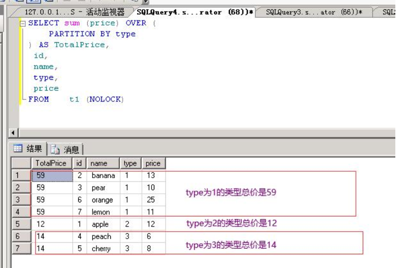The width and height of the screenshot is (399, 268).
Task: Click the pear name cell
Action: [103, 188]
